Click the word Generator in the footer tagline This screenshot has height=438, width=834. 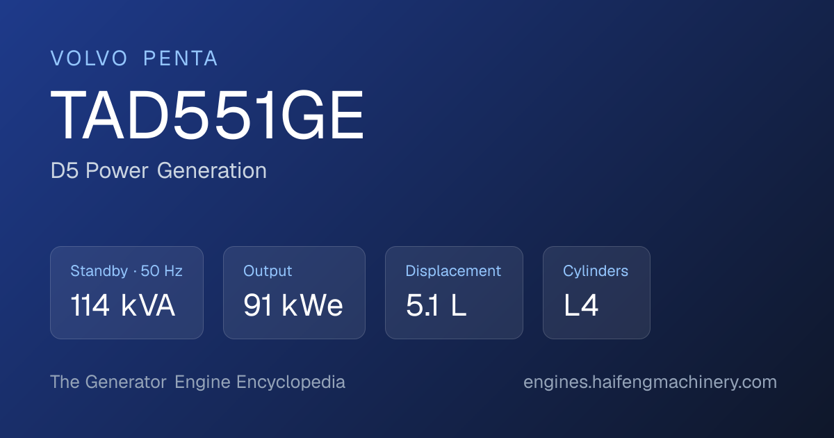pos(126,382)
